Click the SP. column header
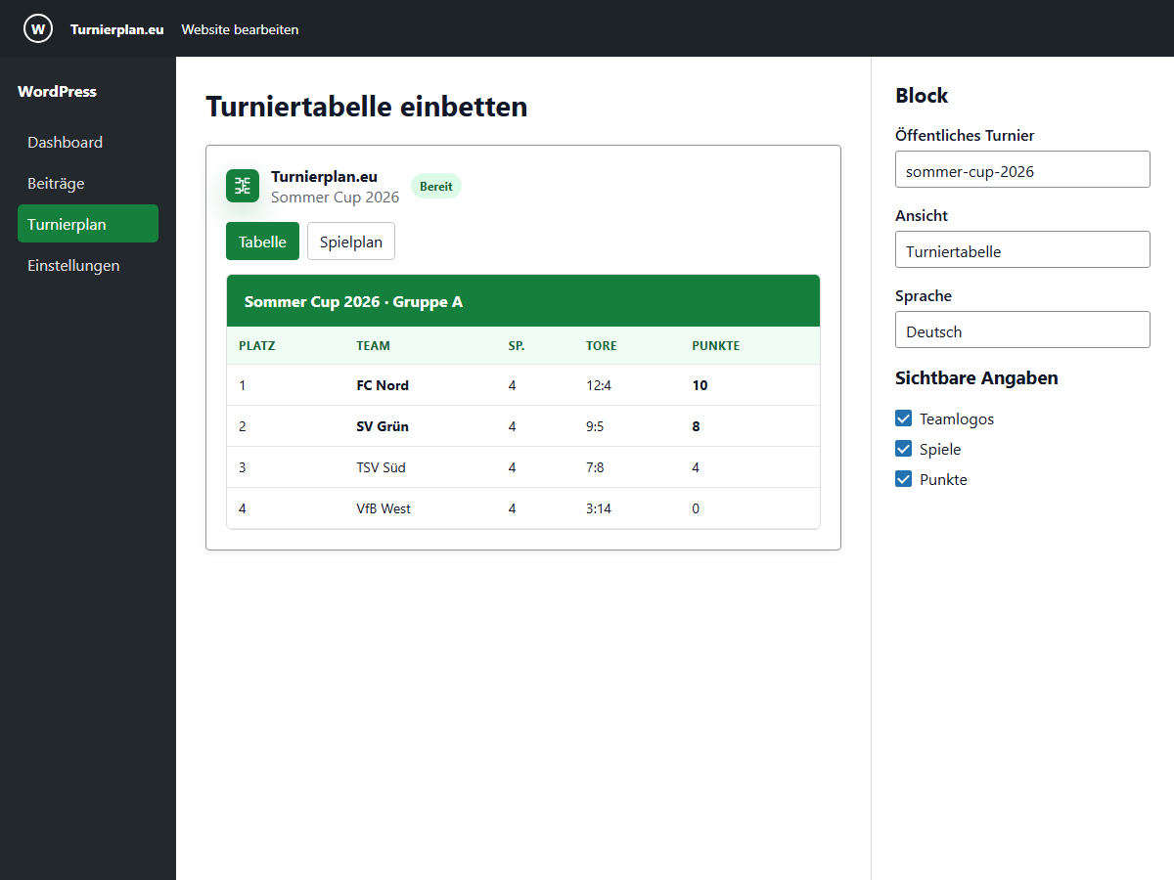 [517, 346]
